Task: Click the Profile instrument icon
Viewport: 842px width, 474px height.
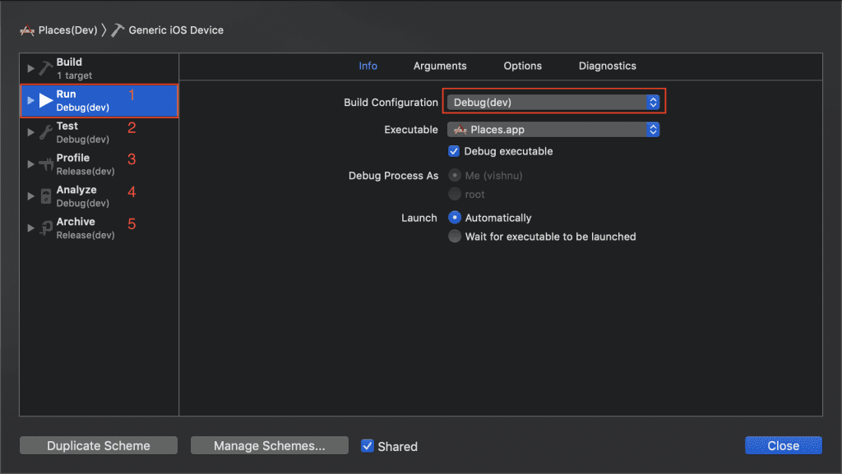Action: click(x=46, y=164)
